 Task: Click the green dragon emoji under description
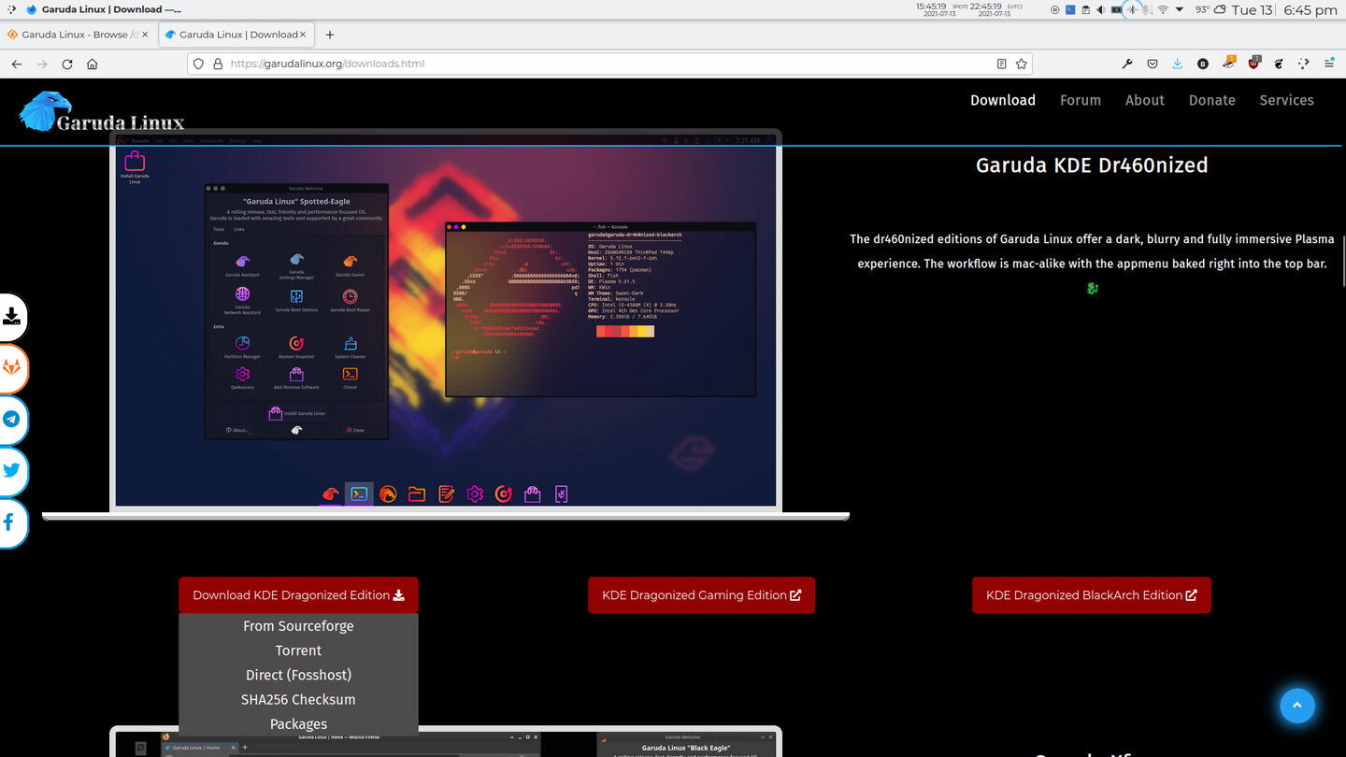[1092, 288]
